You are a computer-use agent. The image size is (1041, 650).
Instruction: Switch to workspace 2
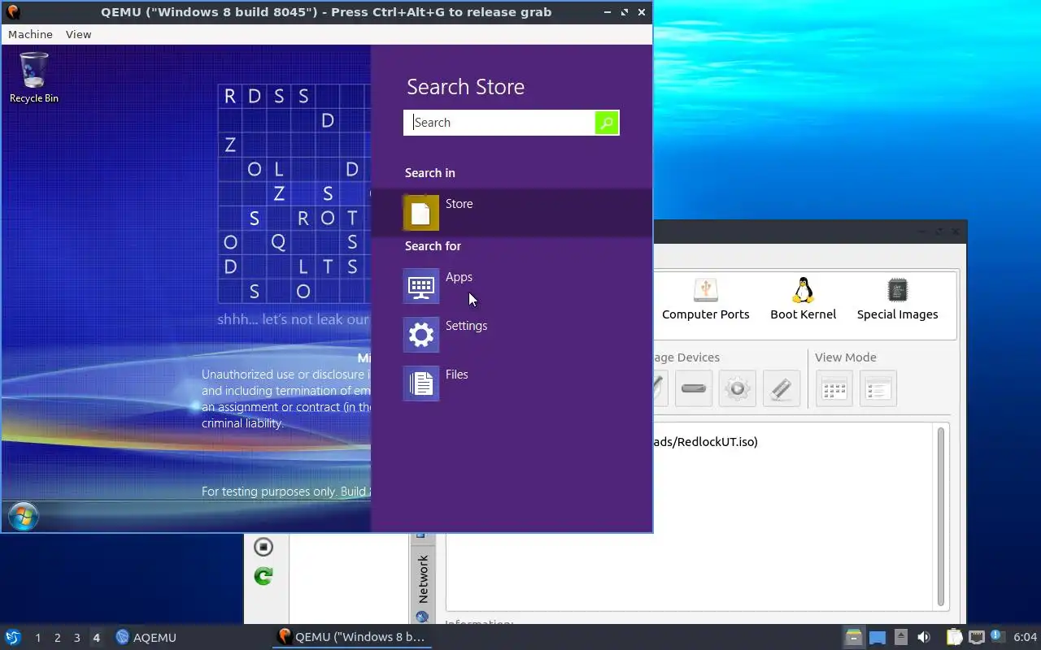pos(57,638)
